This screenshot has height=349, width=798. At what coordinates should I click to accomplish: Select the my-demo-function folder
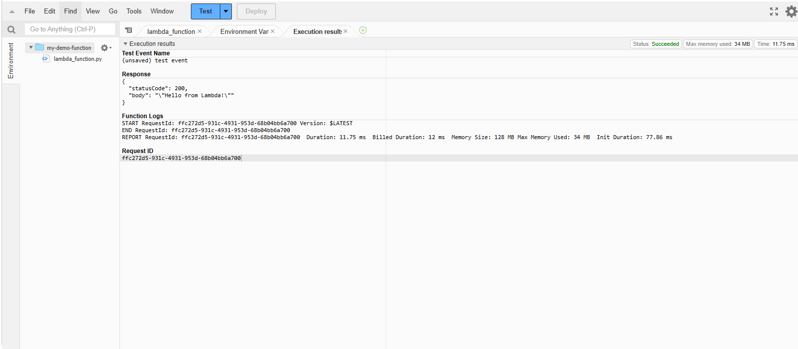point(69,48)
